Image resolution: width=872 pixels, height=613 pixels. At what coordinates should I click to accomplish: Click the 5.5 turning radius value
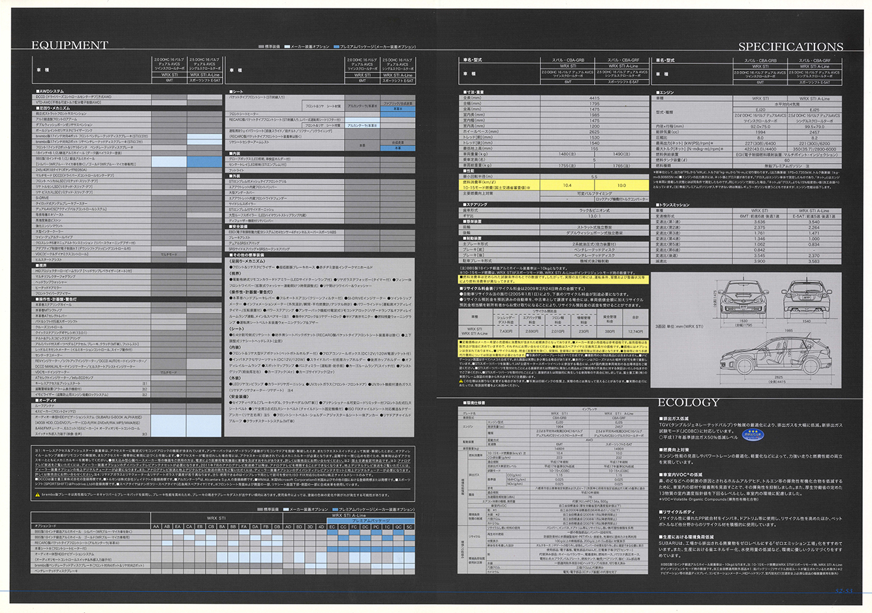pyautogui.click(x=594, y=177)
